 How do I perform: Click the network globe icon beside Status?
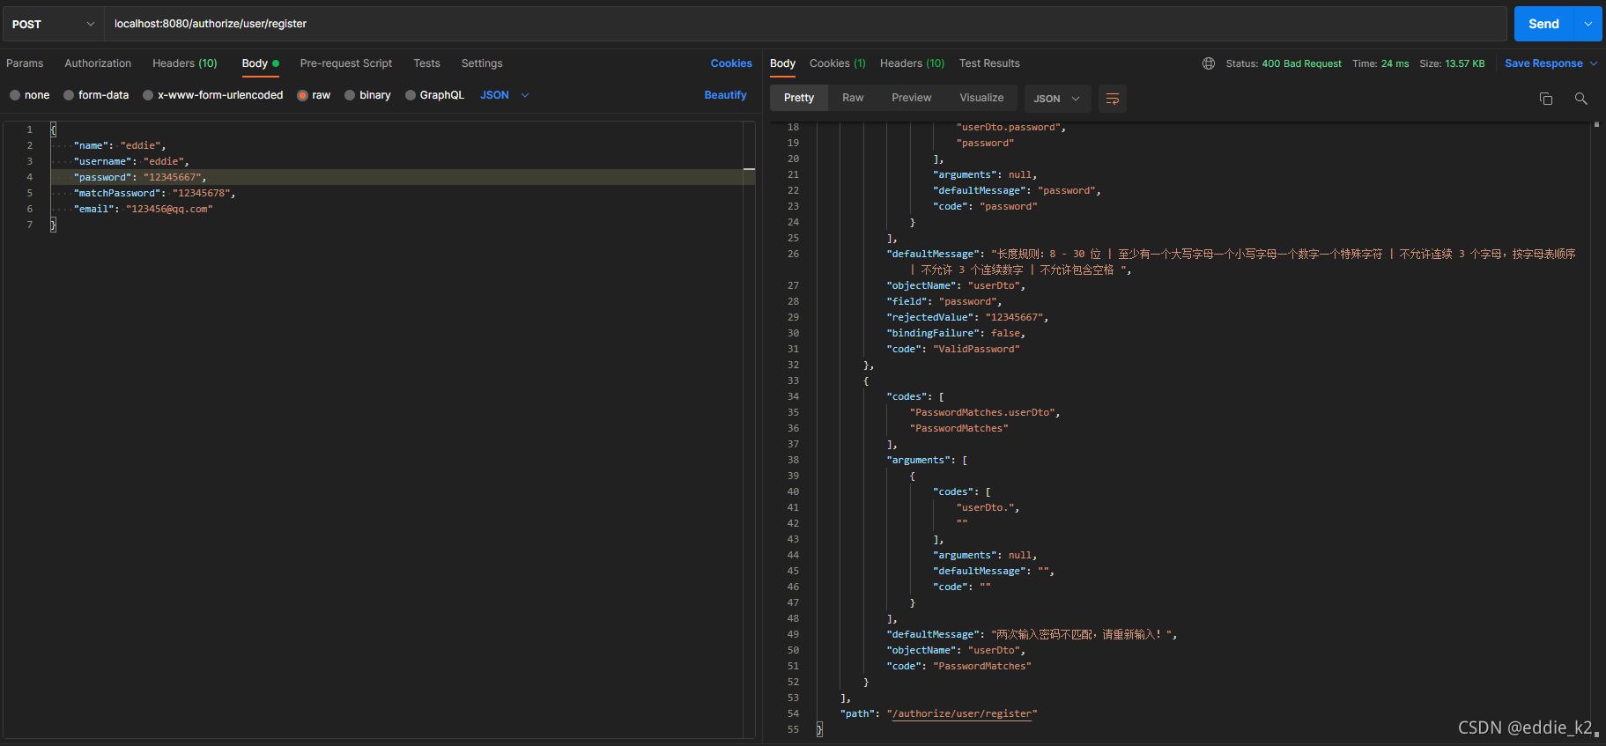[1208, 63]
